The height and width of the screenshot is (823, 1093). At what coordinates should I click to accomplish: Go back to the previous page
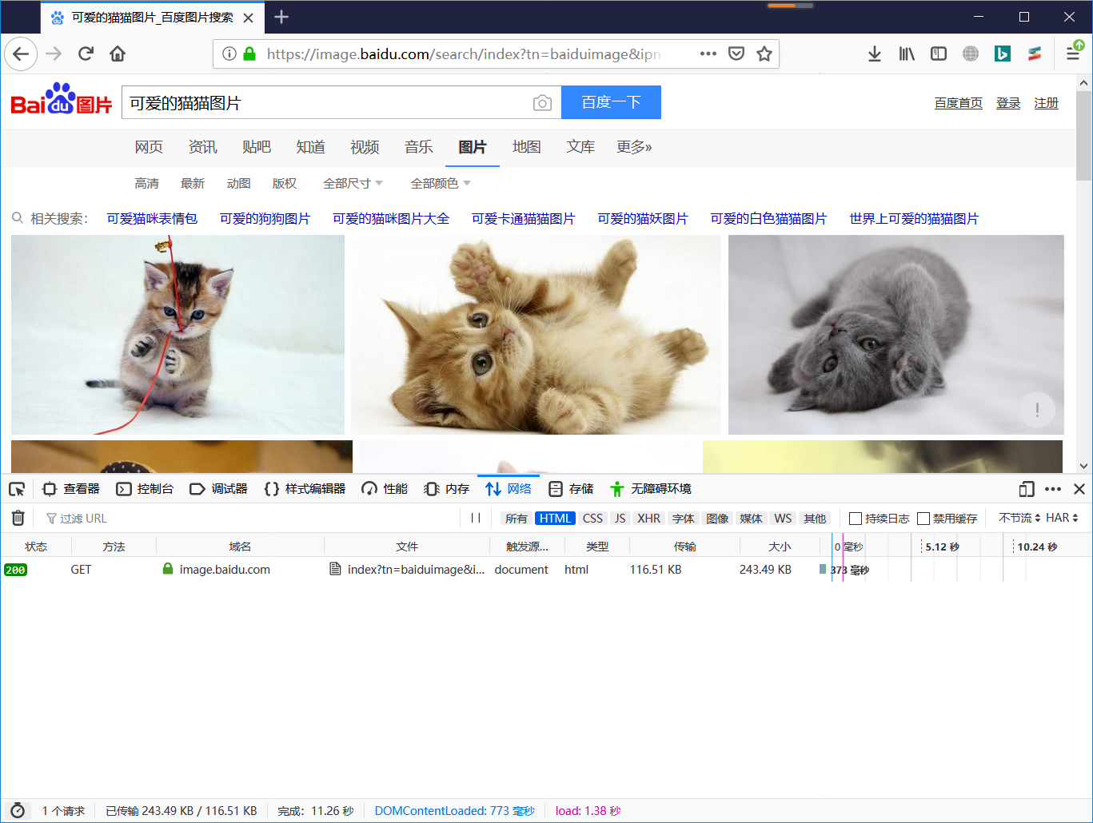point(21,54)
